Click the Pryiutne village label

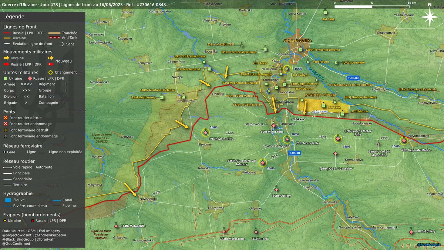coord(205,146)
